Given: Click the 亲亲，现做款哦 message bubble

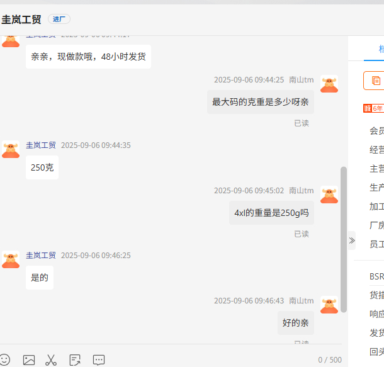Looking at the screenshot, I should click(88, 57).
